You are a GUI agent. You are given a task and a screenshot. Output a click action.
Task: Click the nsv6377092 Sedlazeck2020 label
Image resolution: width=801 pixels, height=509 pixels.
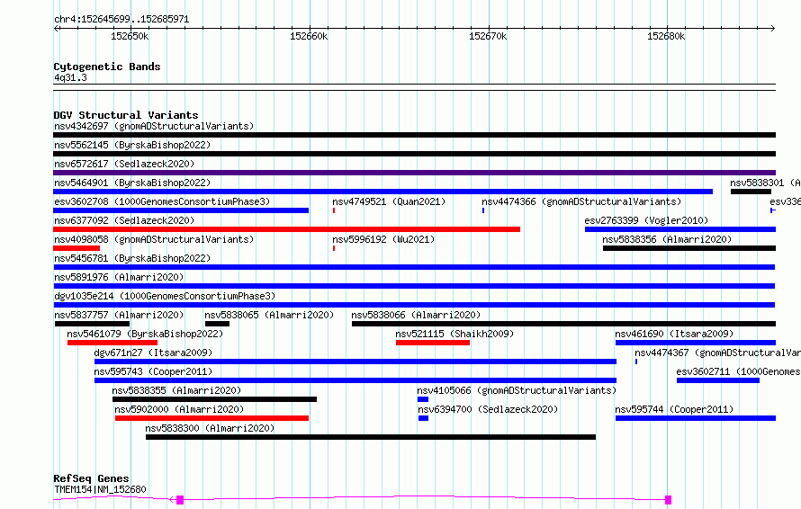point(124,220)
